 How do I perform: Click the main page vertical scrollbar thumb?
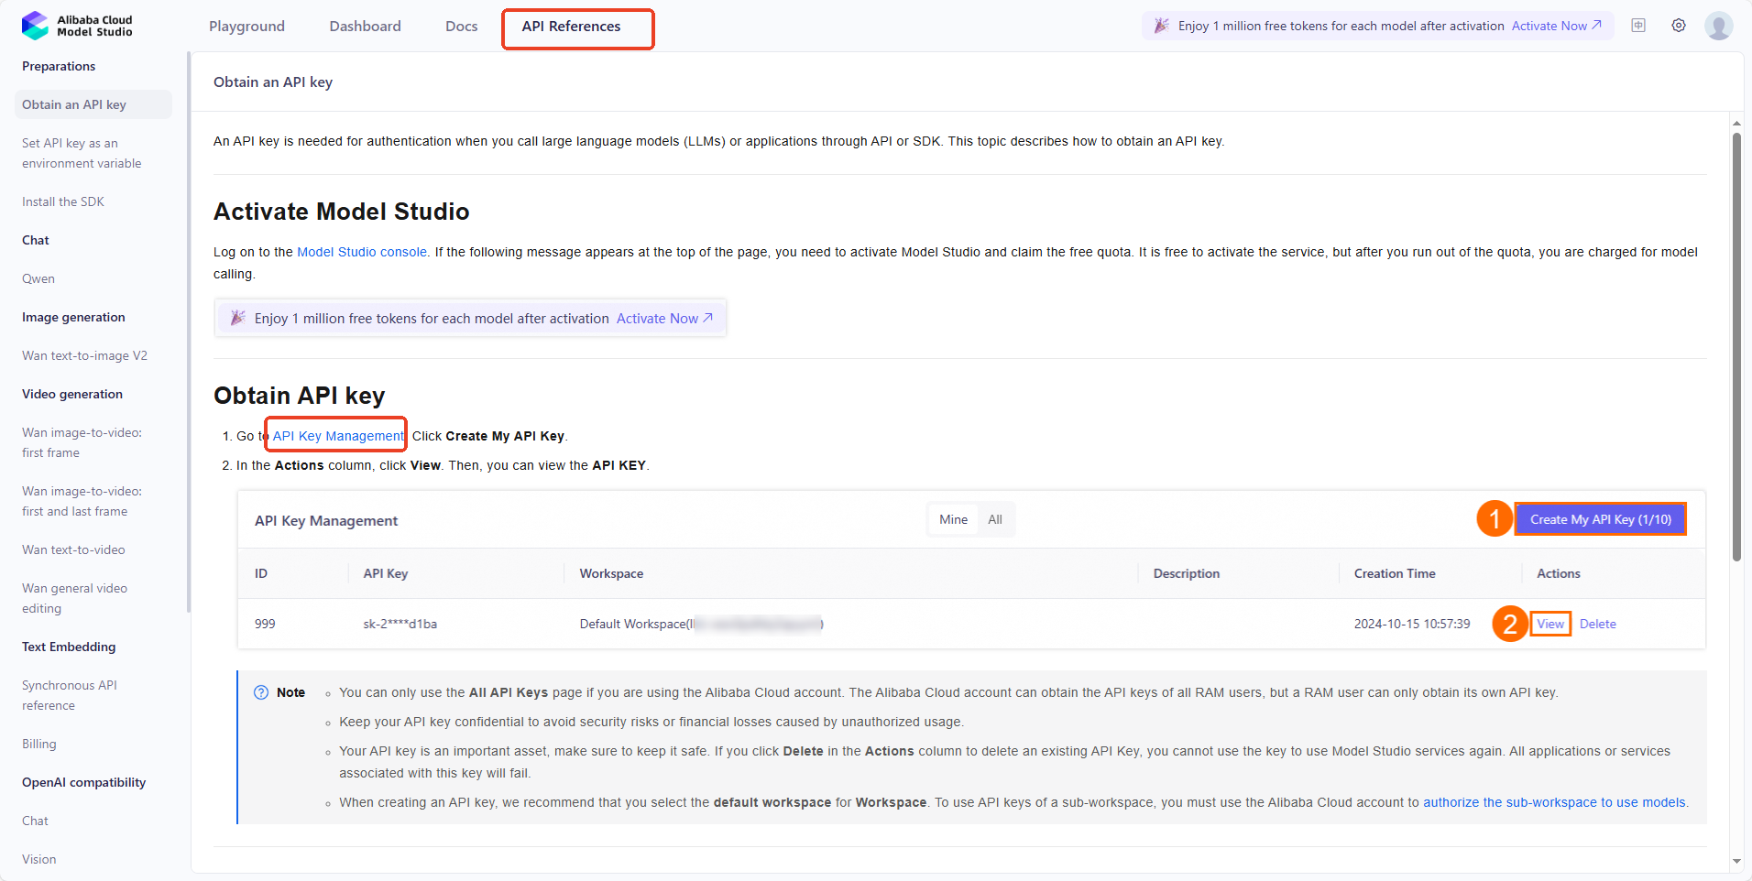[1736, 347]
